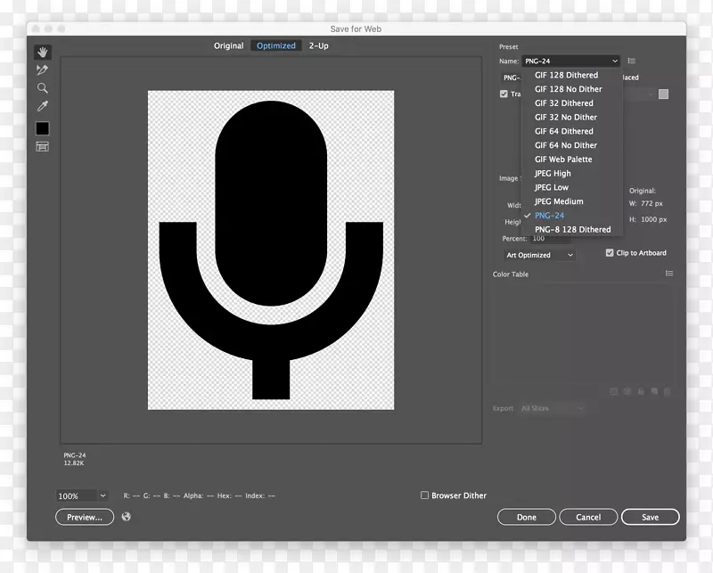Click the Save button
The image size is (713, 573).
pyautogui.click(x=651, y=517)
